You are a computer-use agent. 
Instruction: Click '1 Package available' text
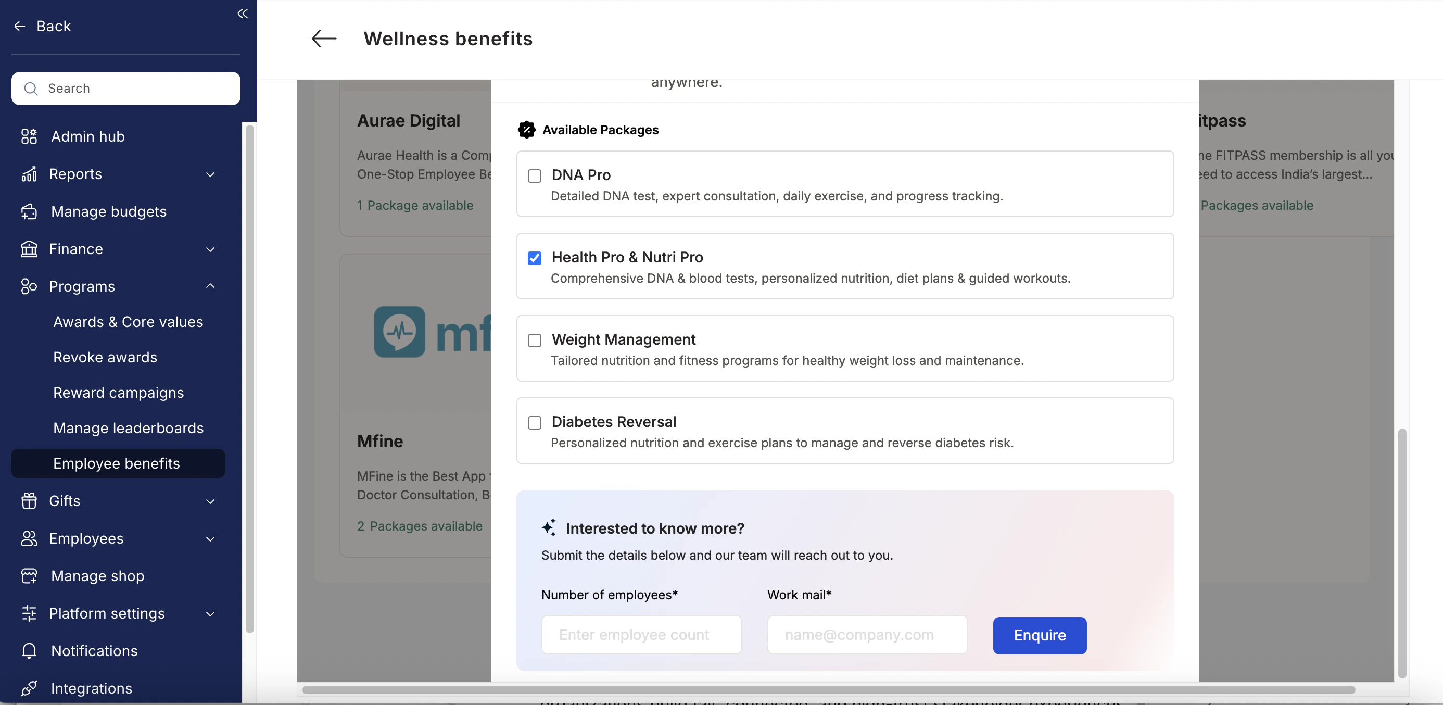point(415,206)
